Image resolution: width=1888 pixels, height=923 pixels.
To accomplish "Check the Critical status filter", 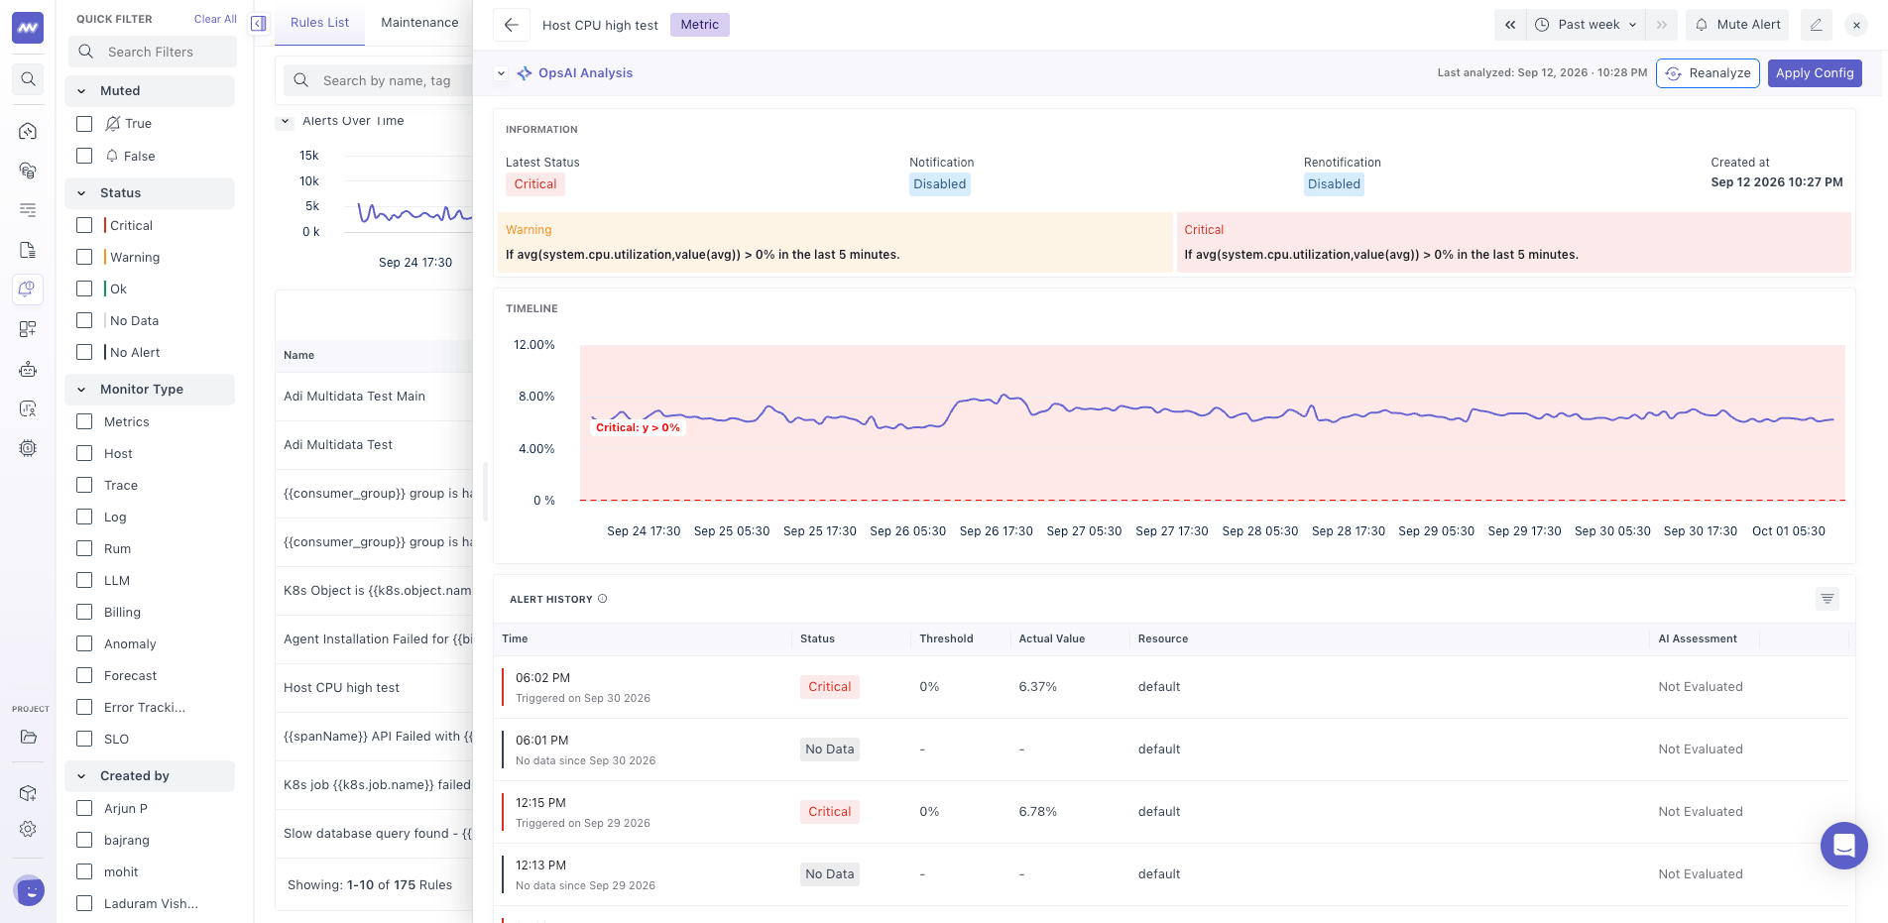I will point(84,225).
